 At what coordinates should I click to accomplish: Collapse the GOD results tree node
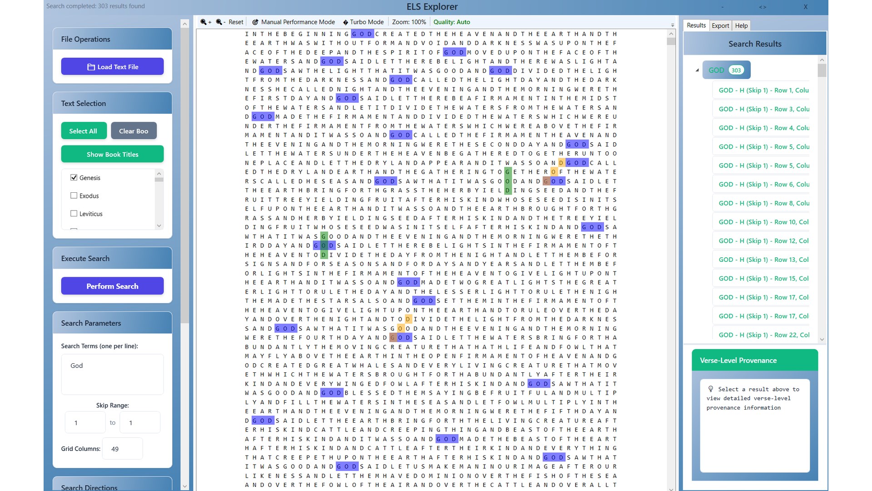click(x=697, y=70)
